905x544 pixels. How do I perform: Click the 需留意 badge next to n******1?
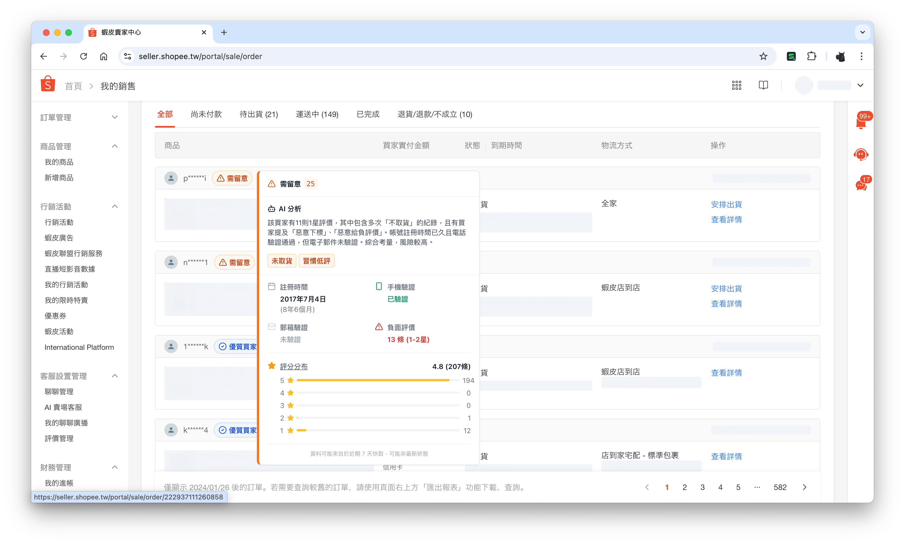235,263
